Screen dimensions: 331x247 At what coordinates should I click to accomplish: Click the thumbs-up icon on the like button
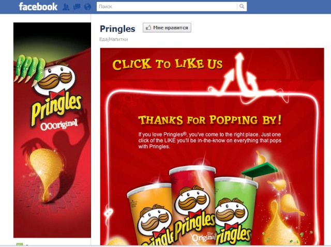148,27
